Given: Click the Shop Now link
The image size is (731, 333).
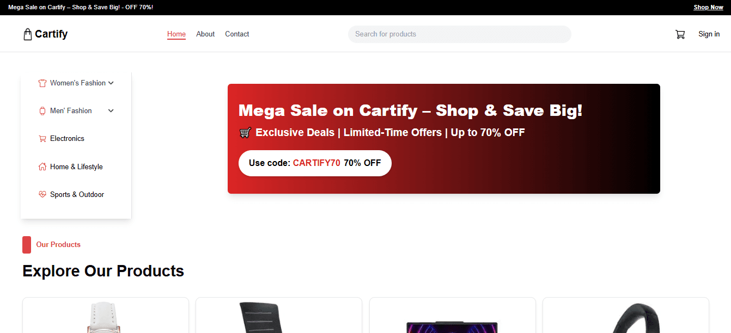Looking at the screenshot, I should point(708,8).
